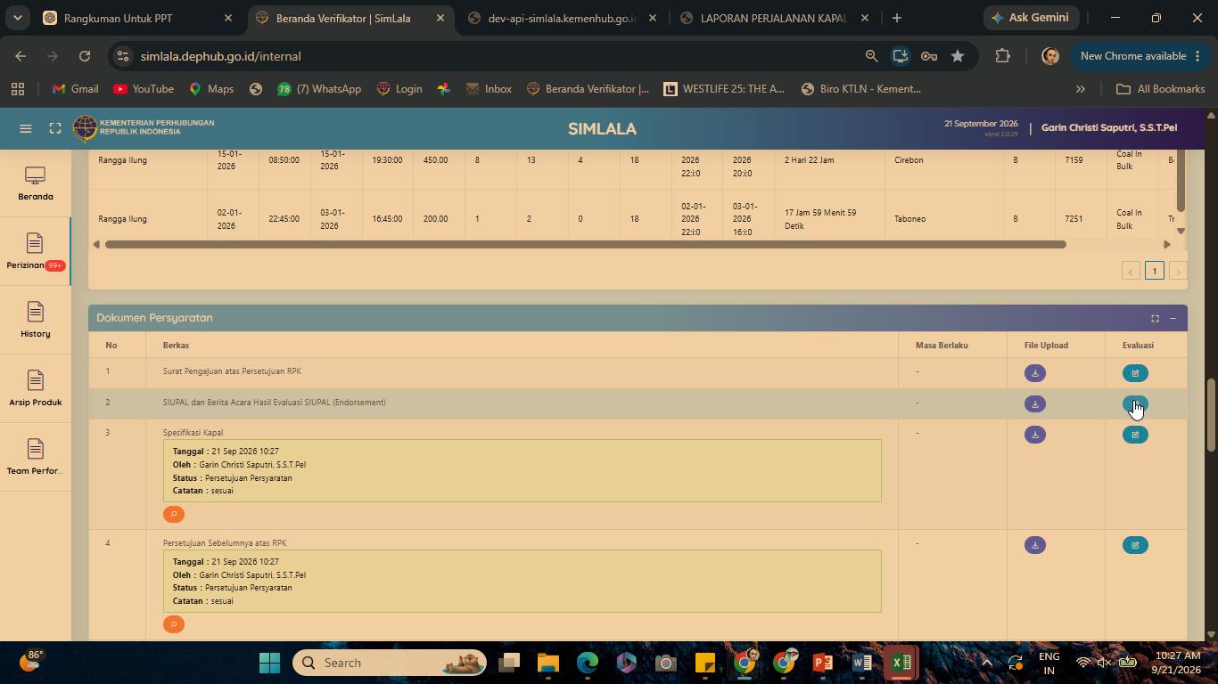The width and height of the screenshot is (1218, 684).
Task: Click the Ask Gemini button
Action: (1033, 18)
